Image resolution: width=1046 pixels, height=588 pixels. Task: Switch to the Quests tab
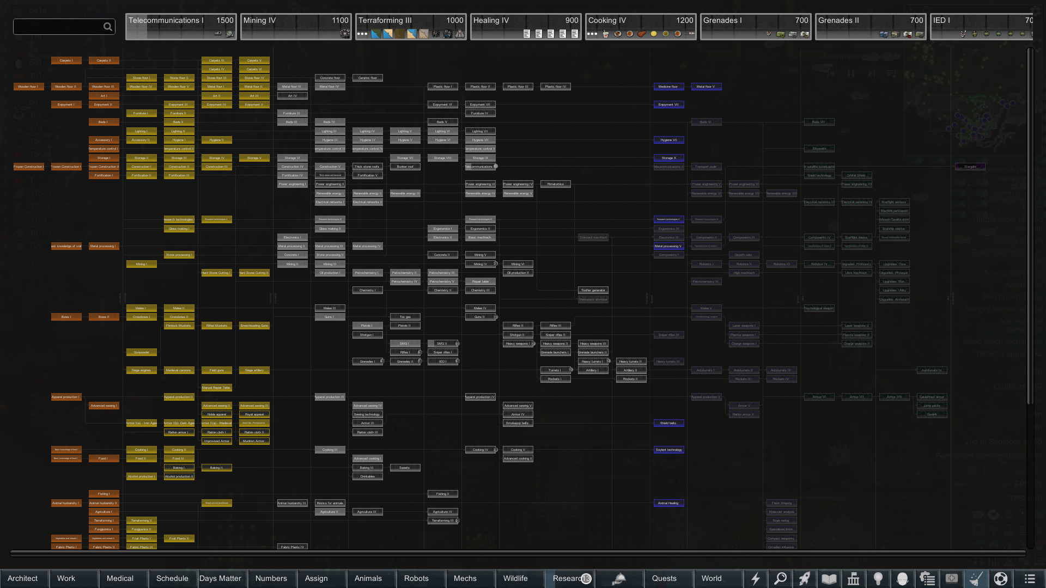coord(664,579)
